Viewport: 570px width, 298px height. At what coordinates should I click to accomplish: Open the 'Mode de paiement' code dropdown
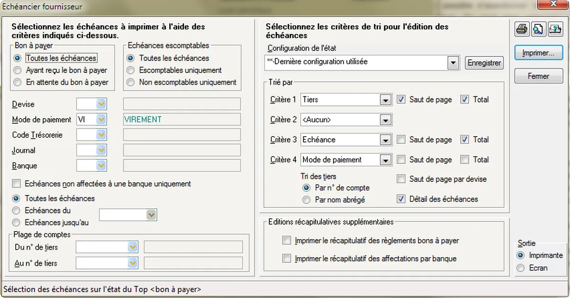pos(101,120)
